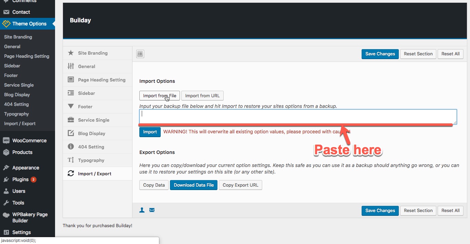Click the Blog Display edit icon

71,133
